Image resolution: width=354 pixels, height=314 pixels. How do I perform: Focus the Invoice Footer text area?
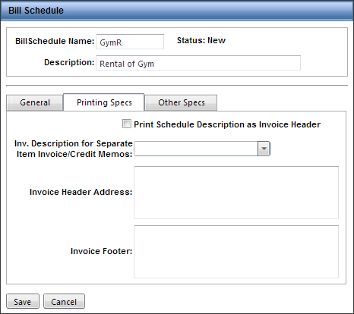point(236,252)
